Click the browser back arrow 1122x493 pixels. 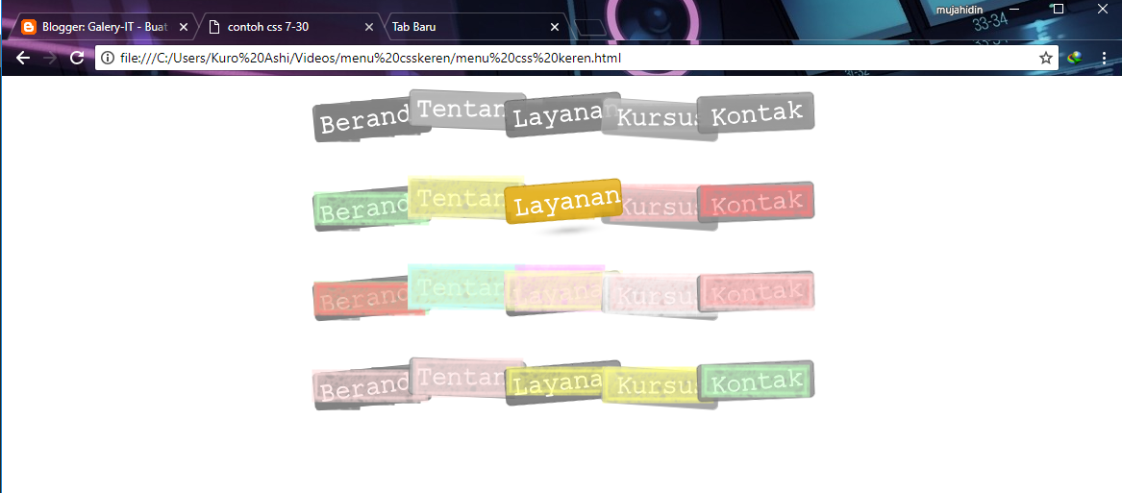click(x=23, y=58)
